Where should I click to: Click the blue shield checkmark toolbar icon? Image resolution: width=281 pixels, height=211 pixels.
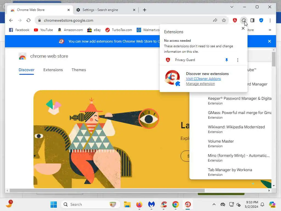(261, 20)
